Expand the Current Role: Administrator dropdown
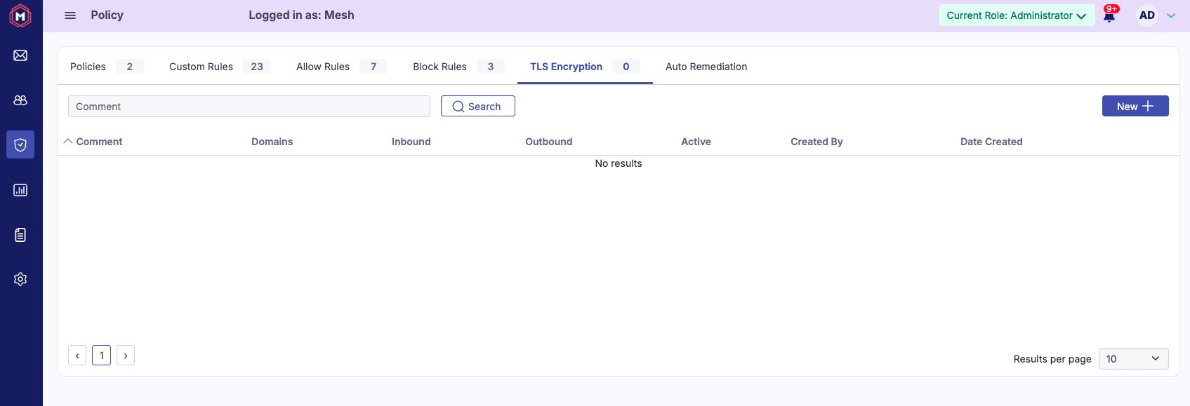The width and height of the screenshot is (1190, 406). (x=1016, y=15)
